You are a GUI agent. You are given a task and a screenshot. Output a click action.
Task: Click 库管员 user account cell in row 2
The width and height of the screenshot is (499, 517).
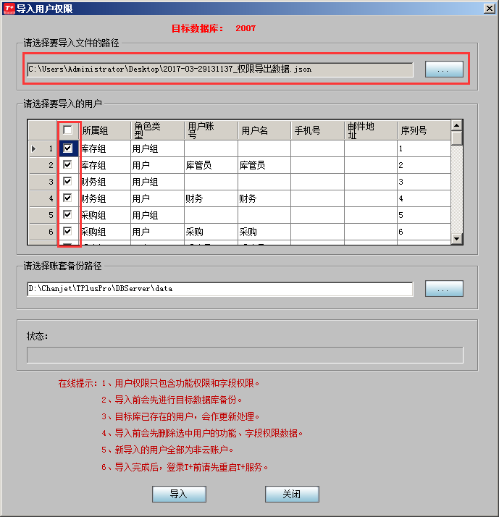click(x=211, y=165)
